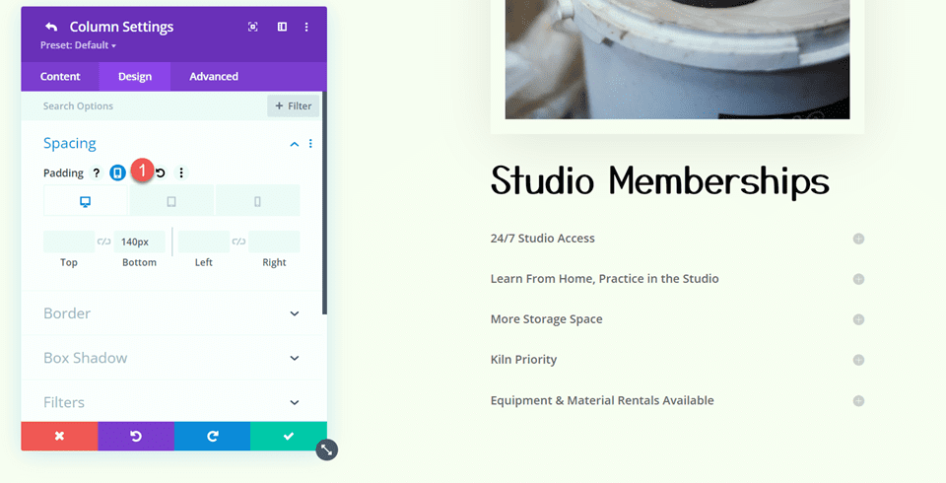Screen dimensions: 946x483
Task: Toggle the link between Left and Right padding
Action: click(238, 241)
